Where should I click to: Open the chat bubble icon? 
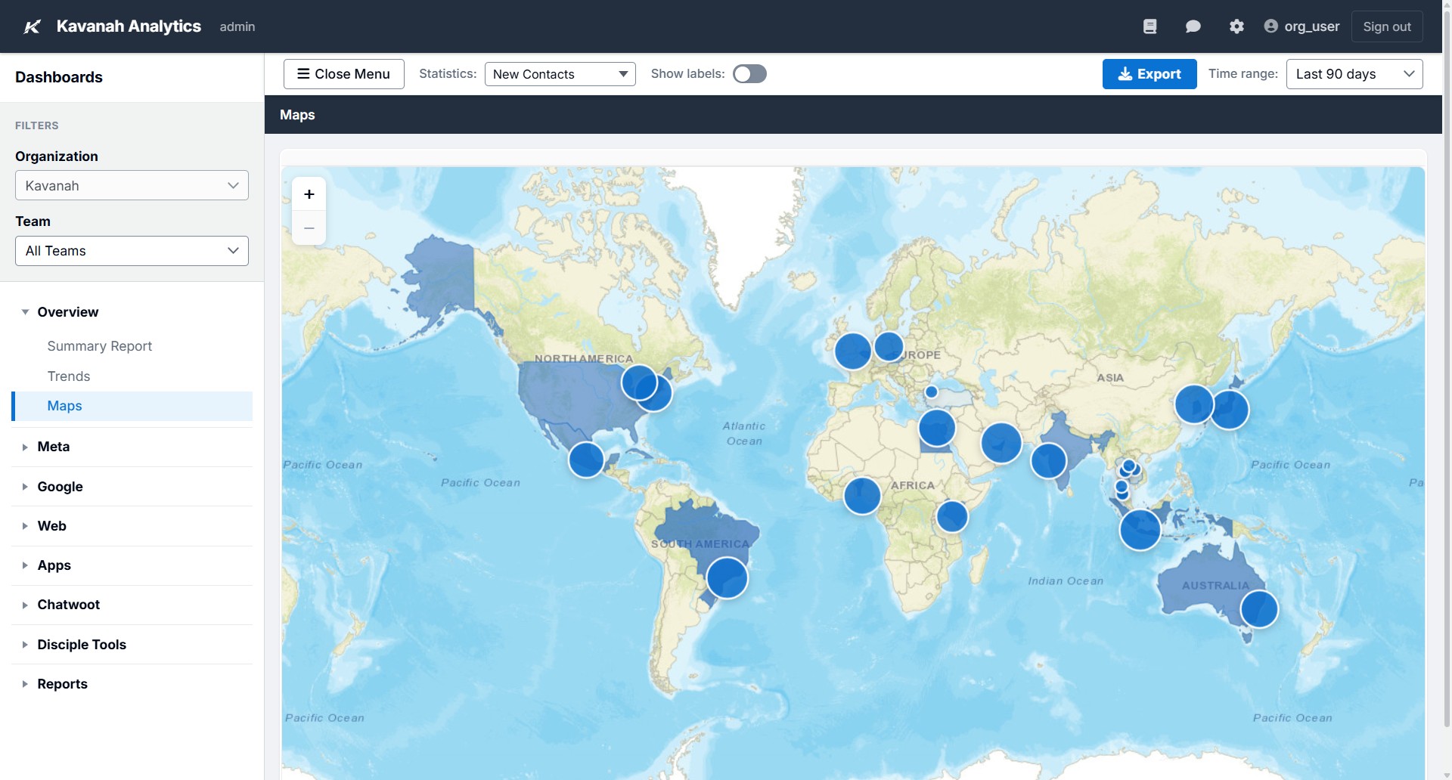click(x=1193, y=26)
